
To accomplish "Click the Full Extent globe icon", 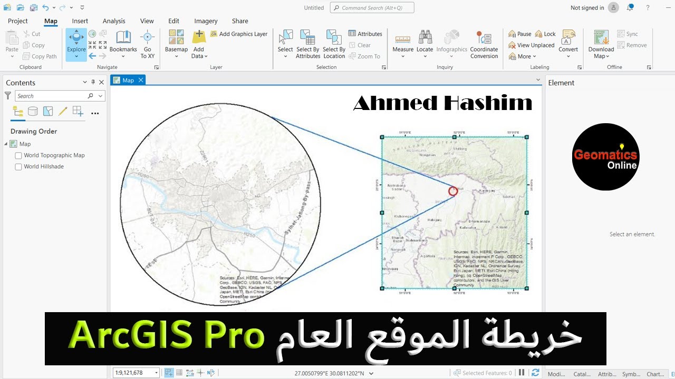I will [92, 34].
